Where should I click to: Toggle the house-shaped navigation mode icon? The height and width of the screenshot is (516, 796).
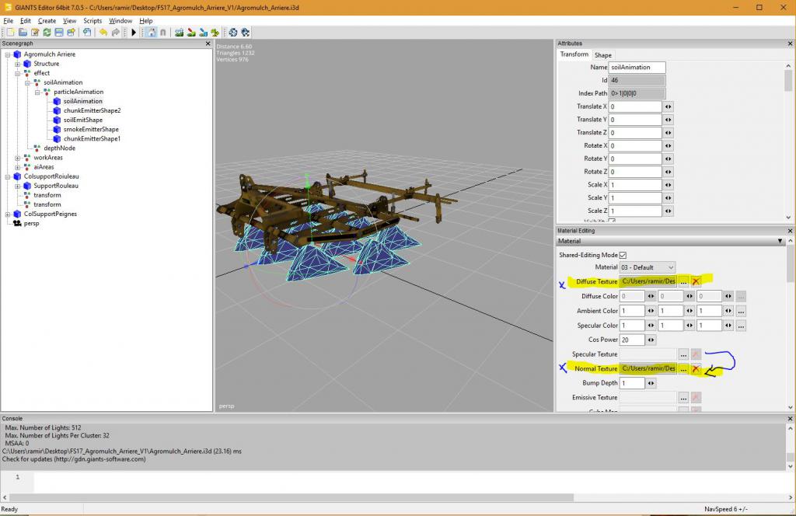152,33
